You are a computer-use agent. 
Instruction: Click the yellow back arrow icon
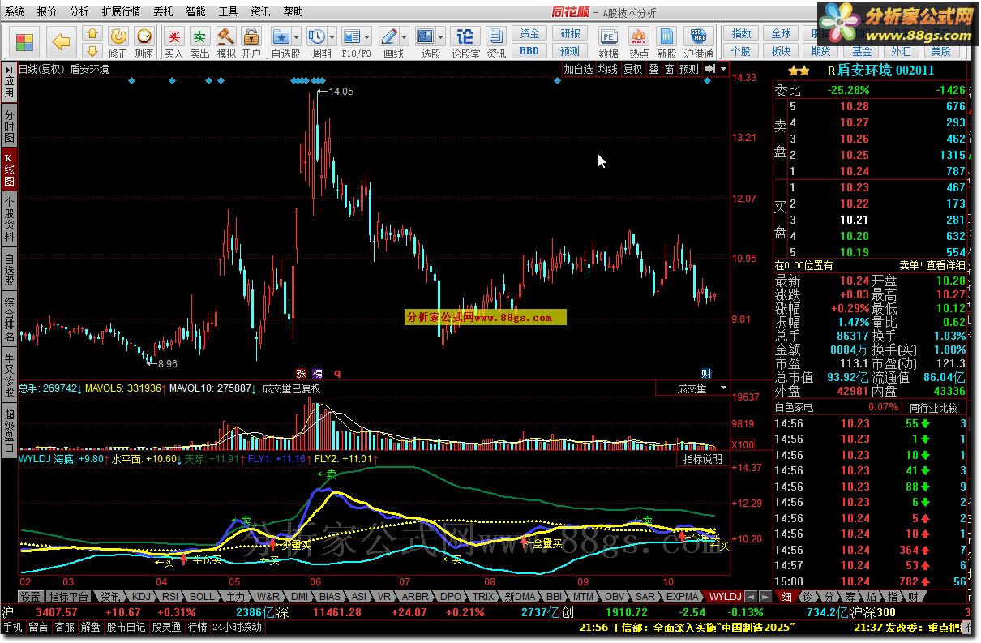(61, 41)
